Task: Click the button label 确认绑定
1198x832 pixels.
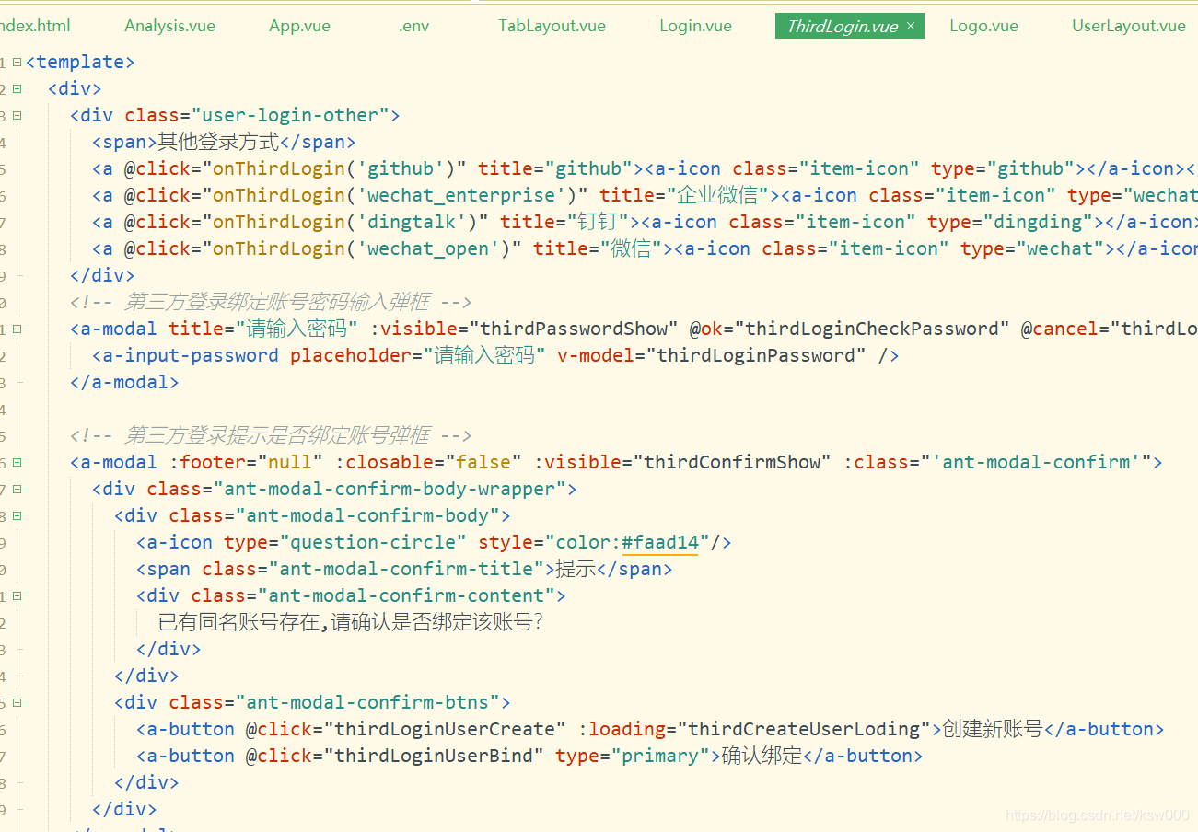Action: click(762, 756)
